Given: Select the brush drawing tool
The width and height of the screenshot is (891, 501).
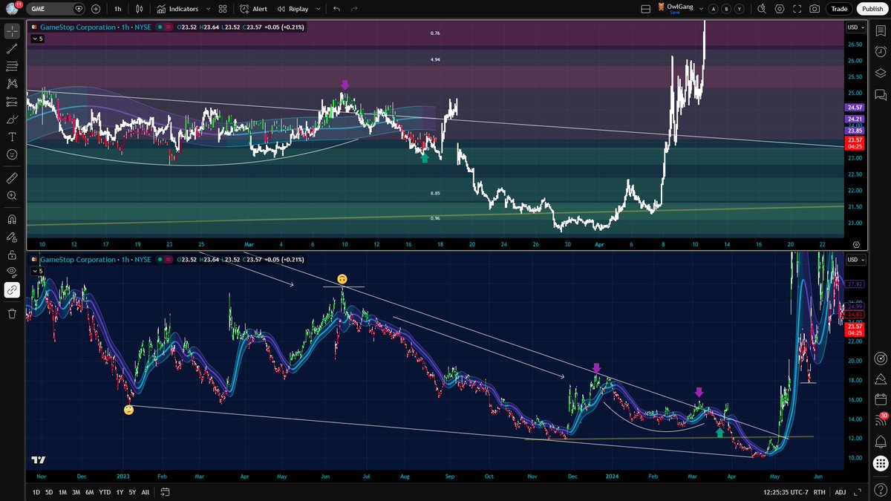Looking at the screenshot, I should click(12, 119).
